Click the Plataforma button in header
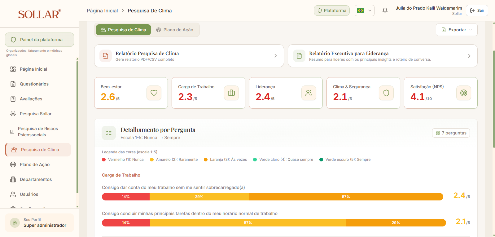Image resolution: width=495 pixels, height=237 pixels. click(x=332, y=11)
